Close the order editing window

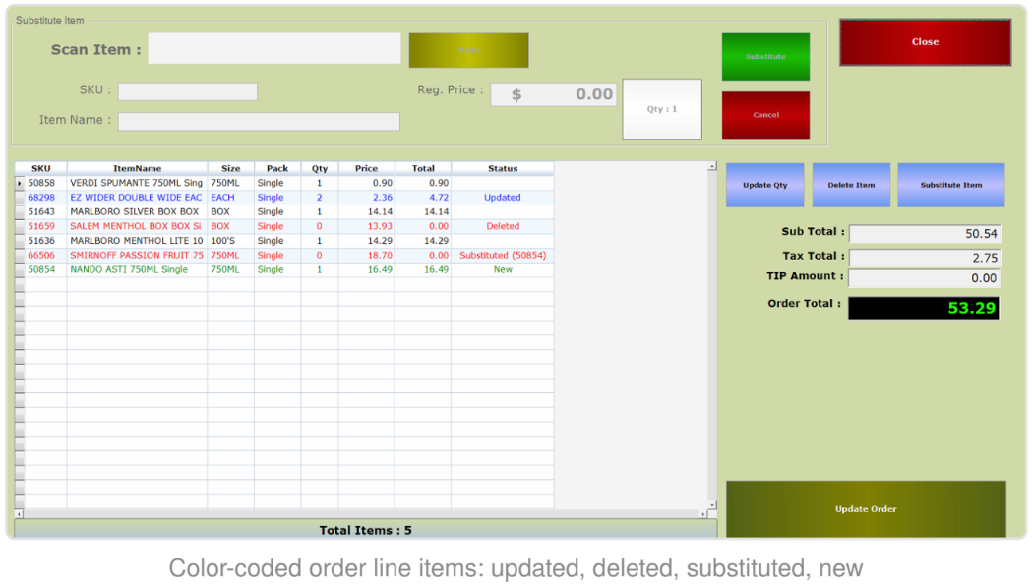[925, 42]
